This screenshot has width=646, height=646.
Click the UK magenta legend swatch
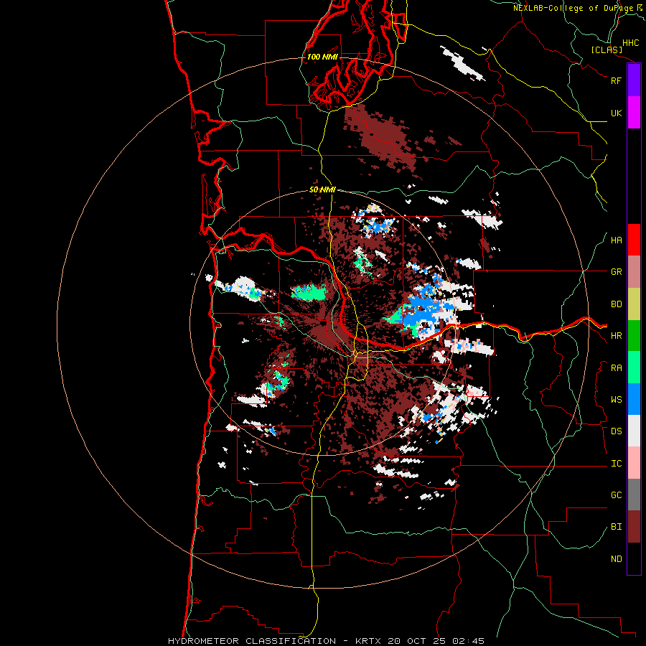click(x=634, y=113)
